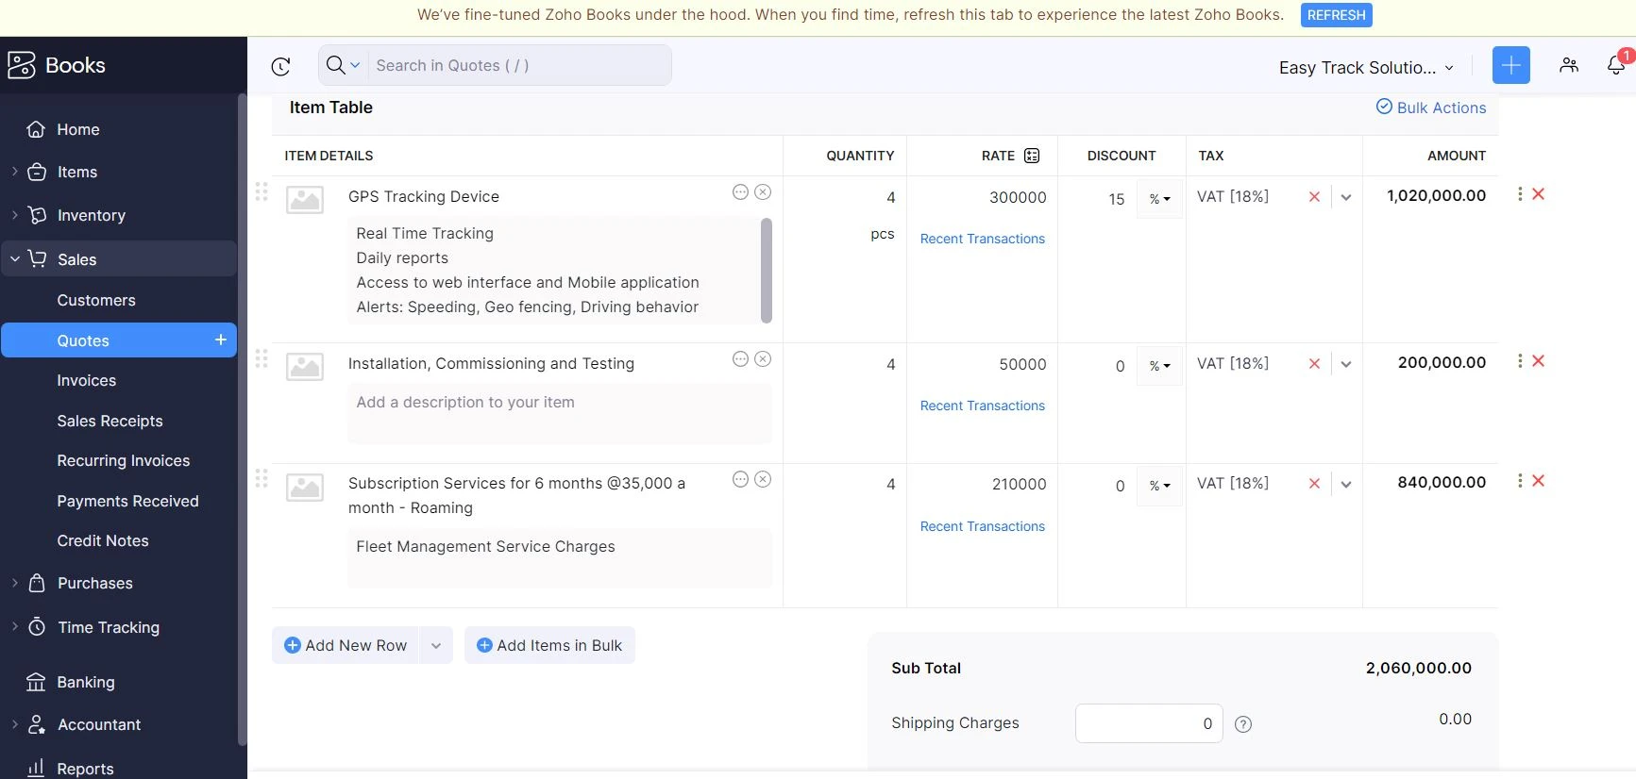1636x779 pixels.
Task: Click the Shipping Charges input field
Action: [x=1148, y=723]
